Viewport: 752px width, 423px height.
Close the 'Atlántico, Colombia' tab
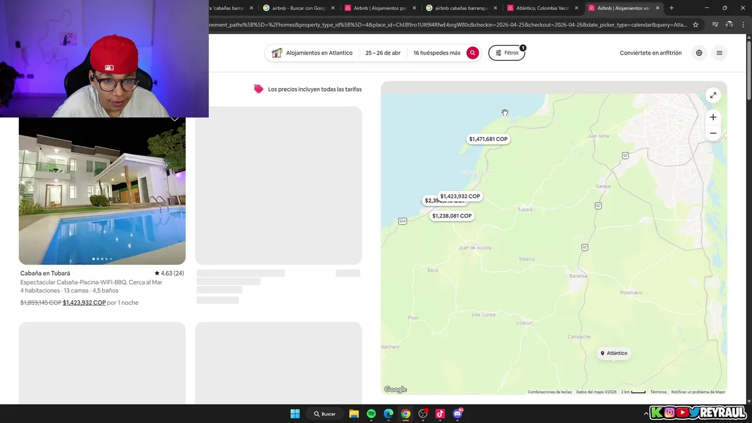tap(576, 8)
